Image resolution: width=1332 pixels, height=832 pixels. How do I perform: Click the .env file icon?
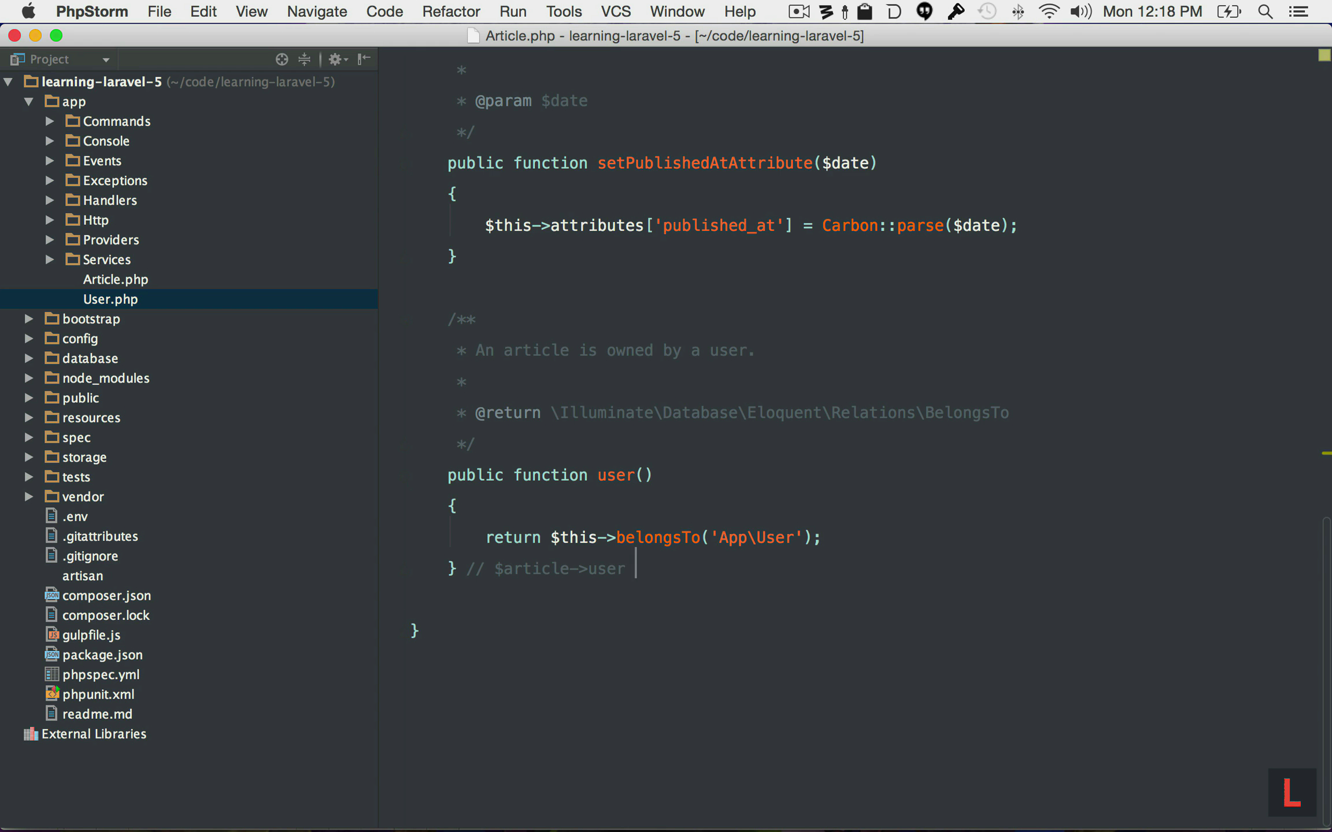(52, 516)
